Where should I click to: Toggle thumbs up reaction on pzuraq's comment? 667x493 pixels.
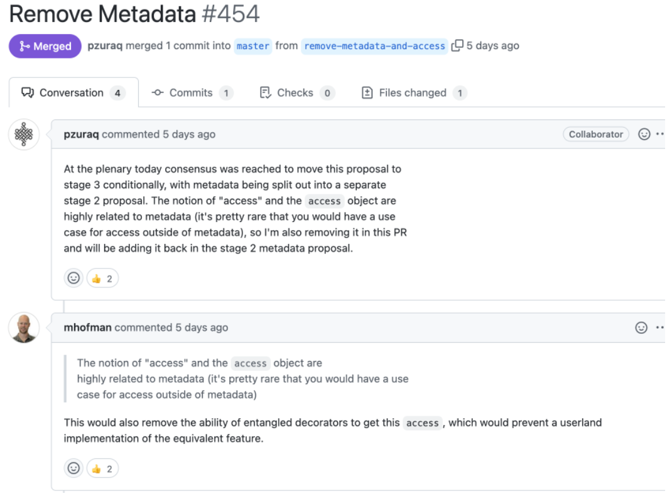[102, 278]
